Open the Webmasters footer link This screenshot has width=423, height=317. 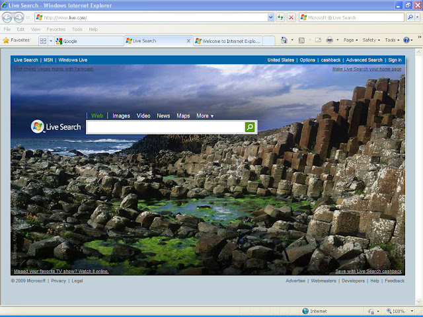[323, 281]
